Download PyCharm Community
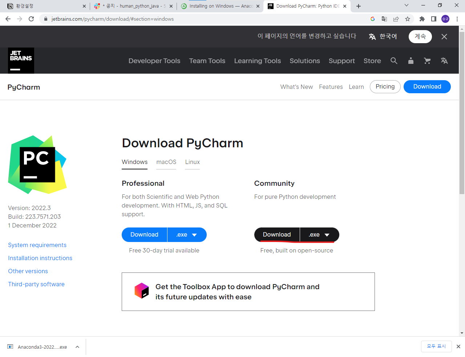The width and height of the screenshot is (465, 357). [277, 235]
